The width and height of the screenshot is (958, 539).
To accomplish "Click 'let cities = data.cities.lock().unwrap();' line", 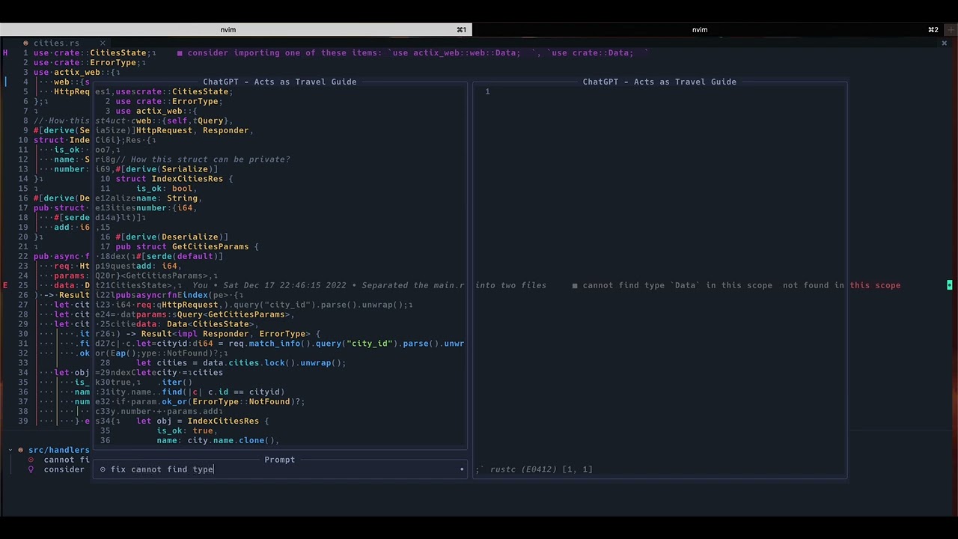I will [x=241, y=362].
